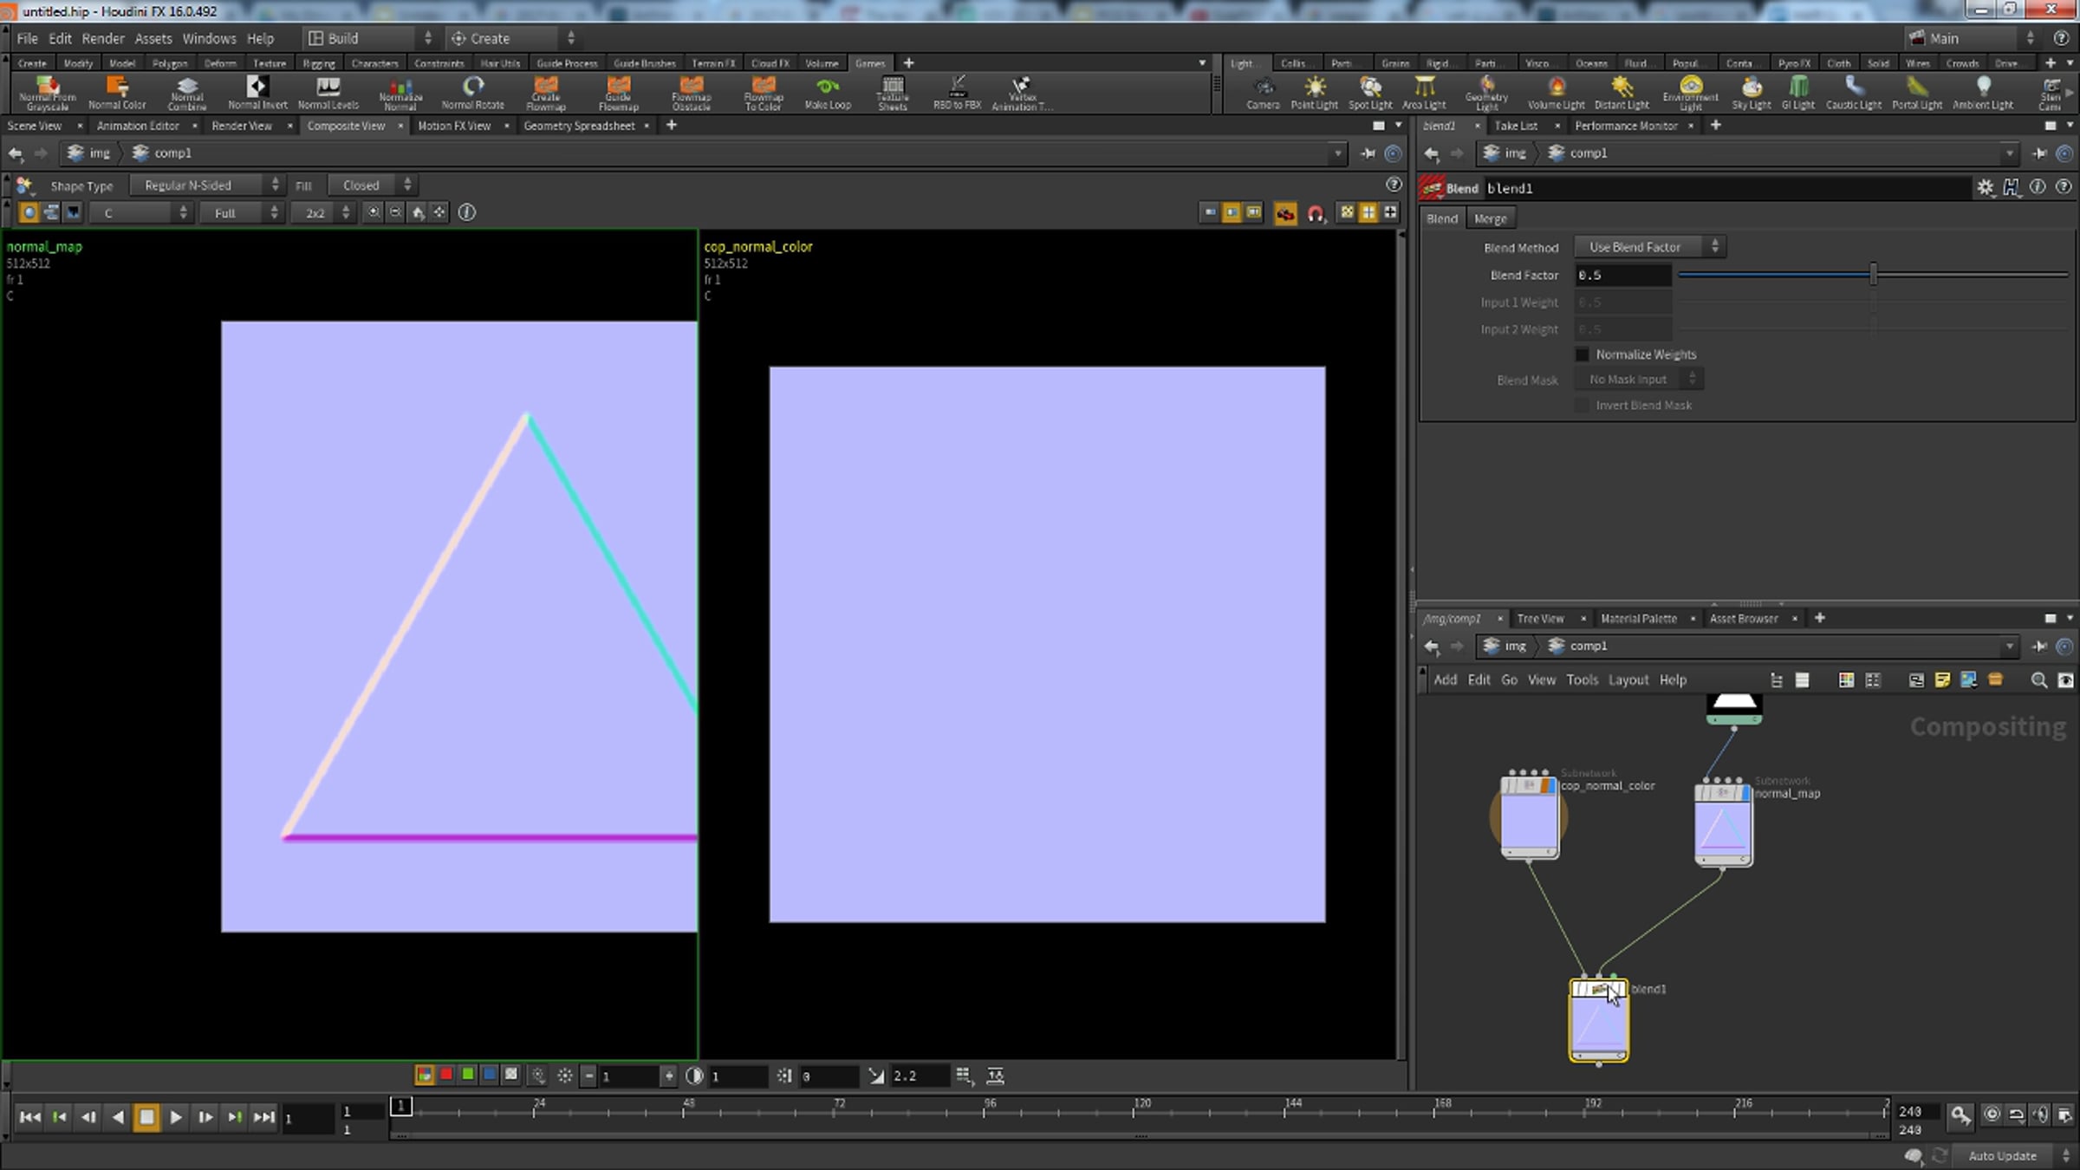Add a Camera from the shelf
The height and width of the screenshot is (1170, 2080).
click(x=1263, y=93)
